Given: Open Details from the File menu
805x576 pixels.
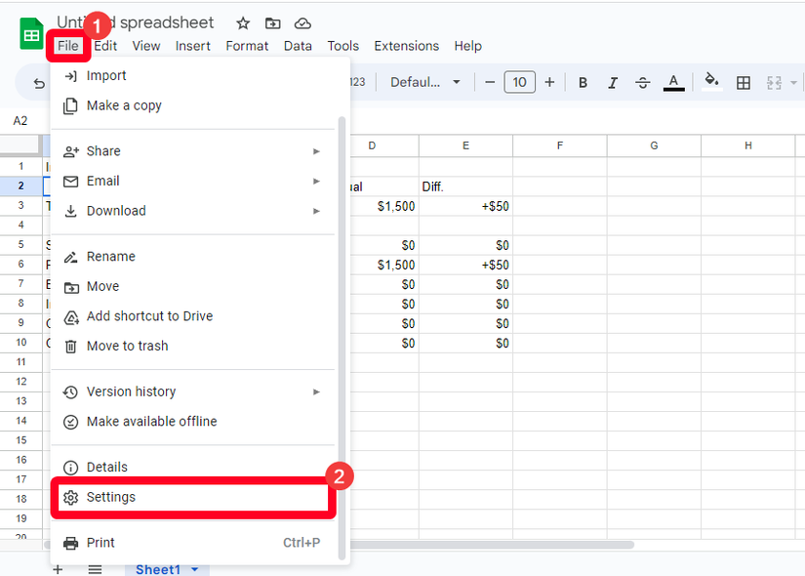Looking at the screenshot, I should click(x=193, y=467).
